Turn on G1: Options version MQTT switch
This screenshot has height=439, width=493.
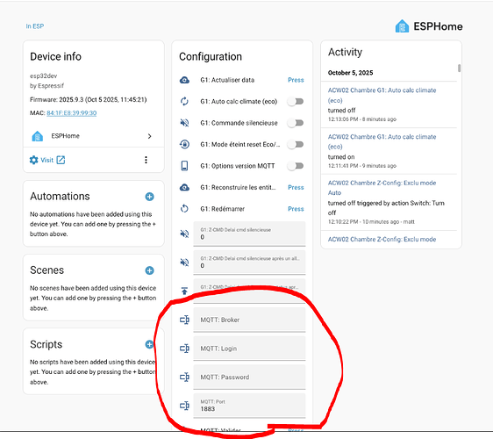(x=296, y=166)
